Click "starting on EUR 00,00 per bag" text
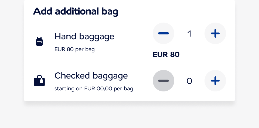Screen dimensions: 259x128 94,88
